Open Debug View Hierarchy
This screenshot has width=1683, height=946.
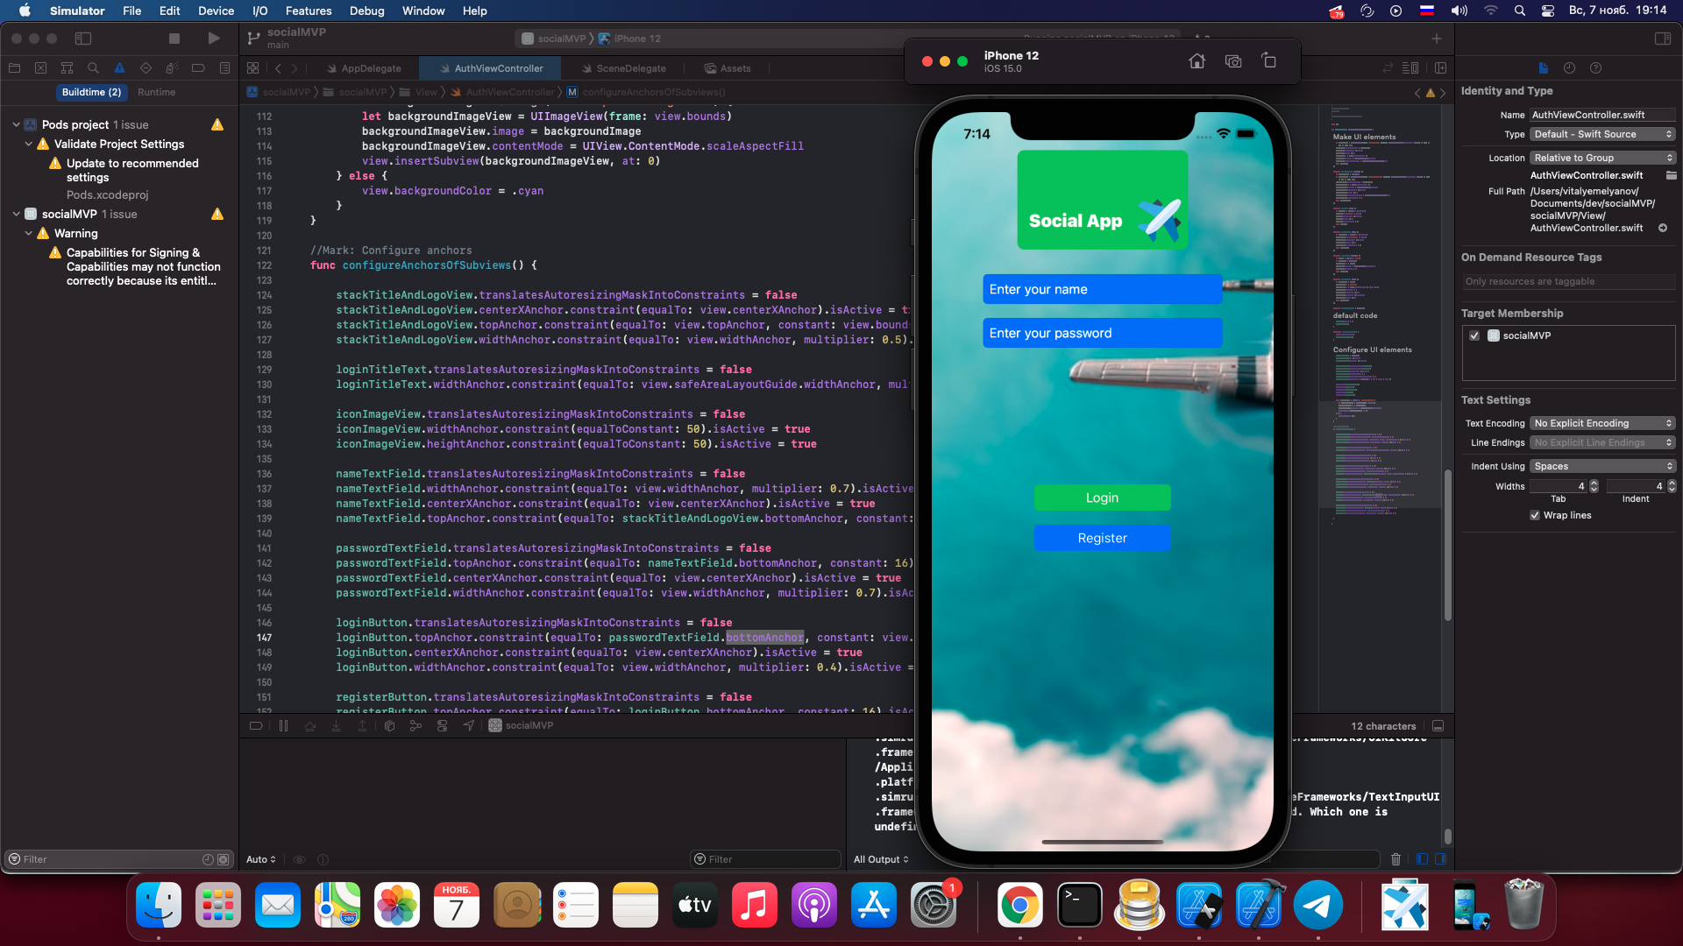point(389,725)
